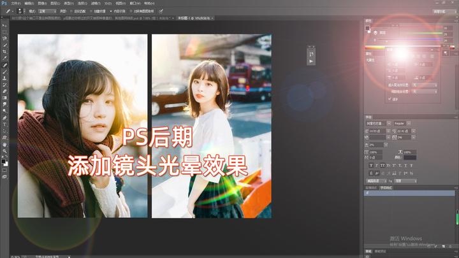Screen dimensions: 459x258
Task: Click the Character panel text color swatch
Action: point(410,158)
